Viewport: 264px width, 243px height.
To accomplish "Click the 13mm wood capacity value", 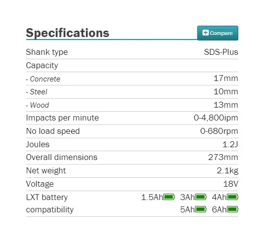I will pyautogui.click(x=226, y=105).
